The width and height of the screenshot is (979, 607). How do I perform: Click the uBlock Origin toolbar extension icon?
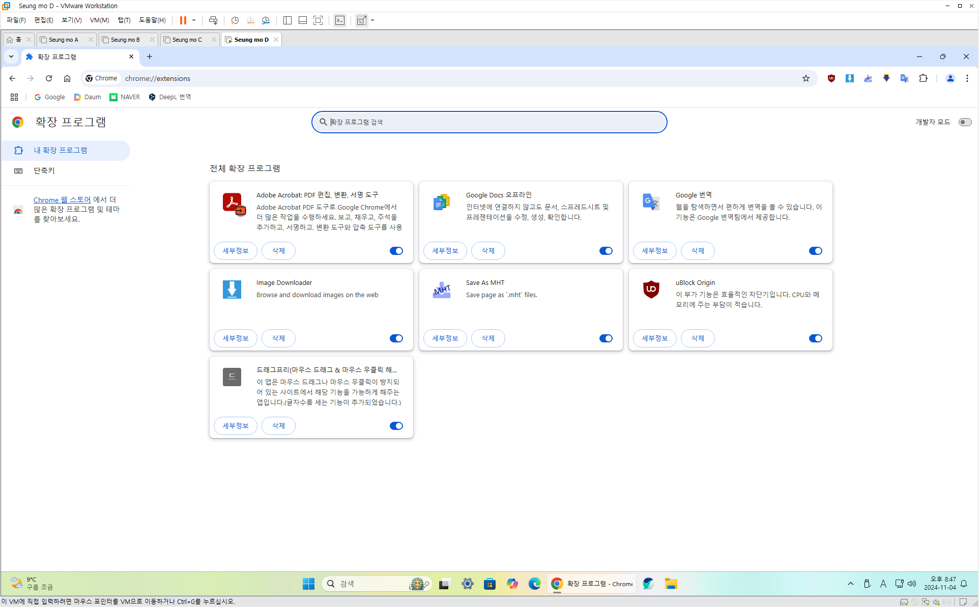pos(831,78)
